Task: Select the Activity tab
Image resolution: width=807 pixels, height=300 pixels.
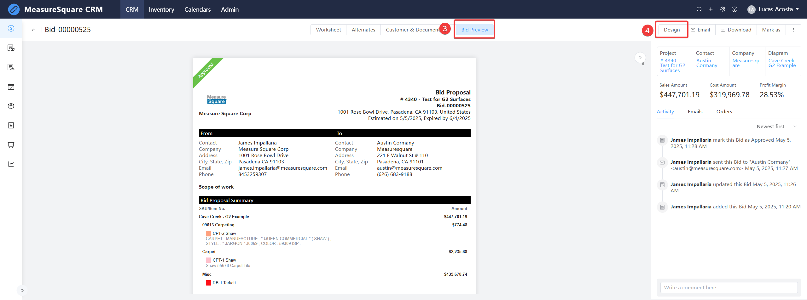Action: [x=665, y=112]
